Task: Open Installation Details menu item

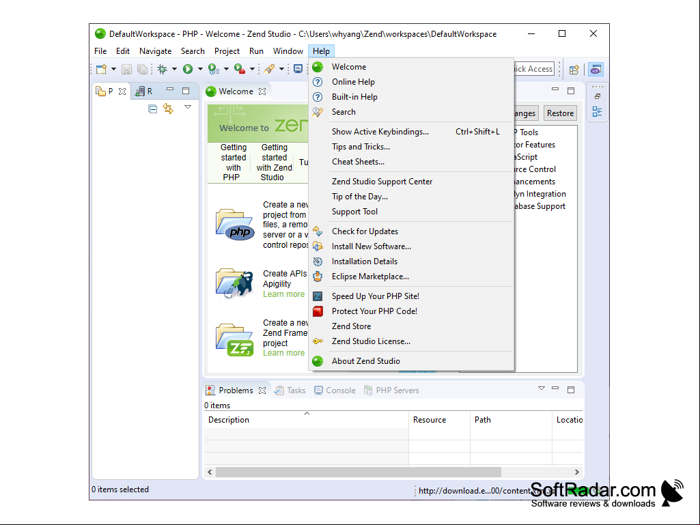Action: (410, 261)
